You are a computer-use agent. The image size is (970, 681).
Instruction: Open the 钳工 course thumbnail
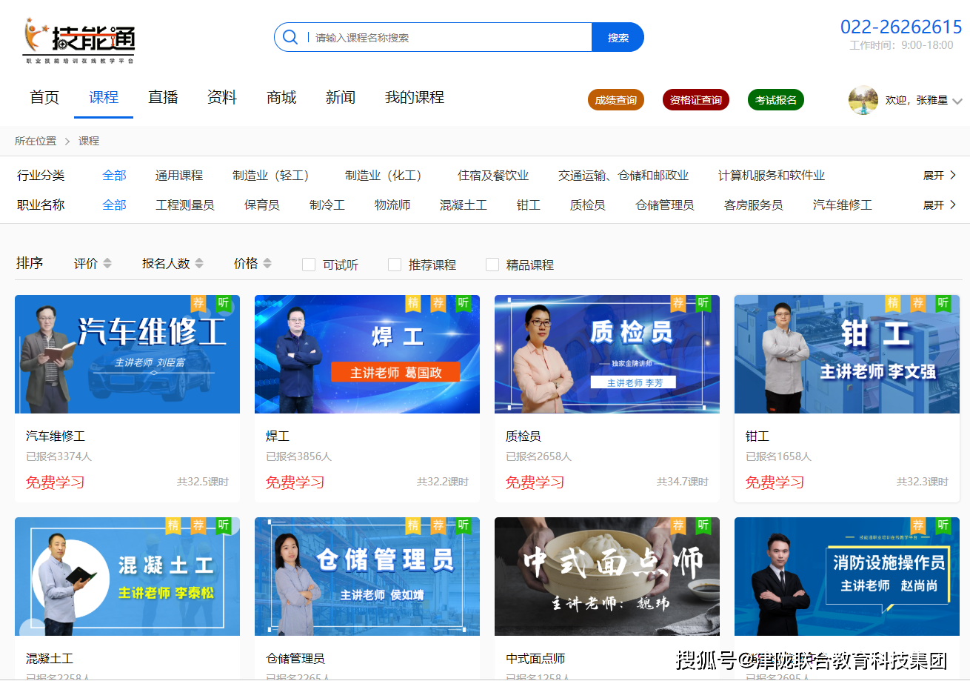click(x=847, y=354)
